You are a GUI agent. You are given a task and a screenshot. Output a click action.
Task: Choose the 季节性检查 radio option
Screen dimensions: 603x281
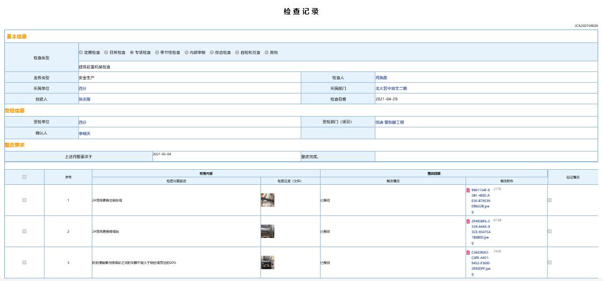[x=157, y=53]
